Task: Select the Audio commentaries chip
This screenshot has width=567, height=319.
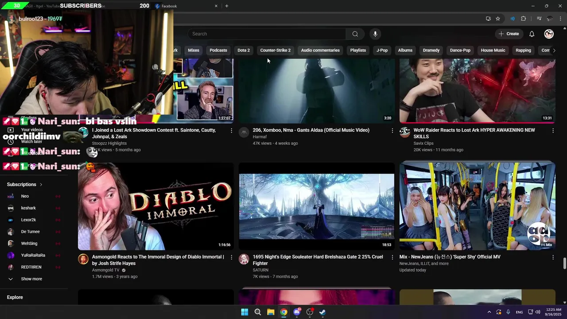Action: pyautogui.click(x=320, y=51)
